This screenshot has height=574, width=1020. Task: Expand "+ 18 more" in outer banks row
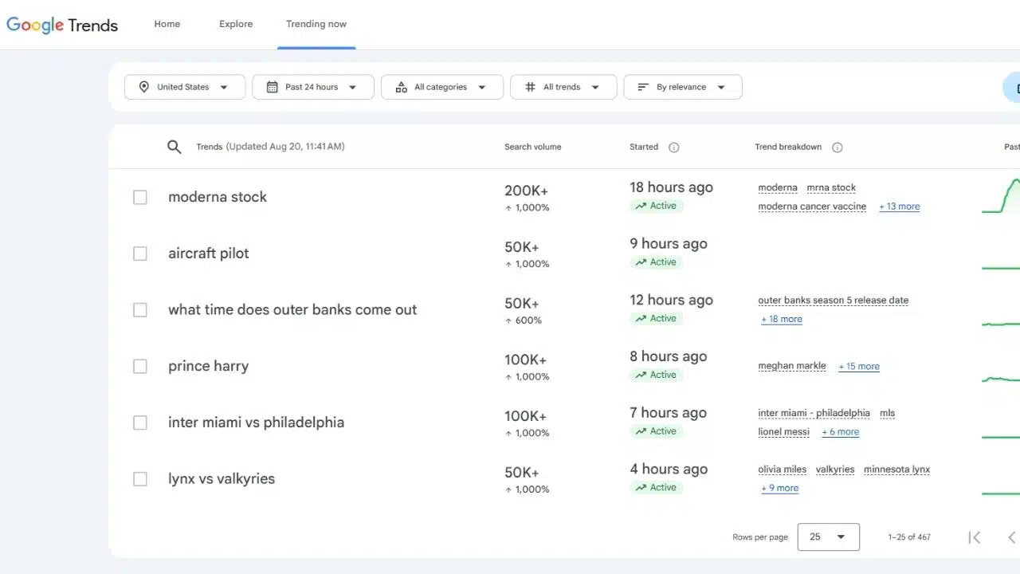pyautogui.click(x=782, y=319)
